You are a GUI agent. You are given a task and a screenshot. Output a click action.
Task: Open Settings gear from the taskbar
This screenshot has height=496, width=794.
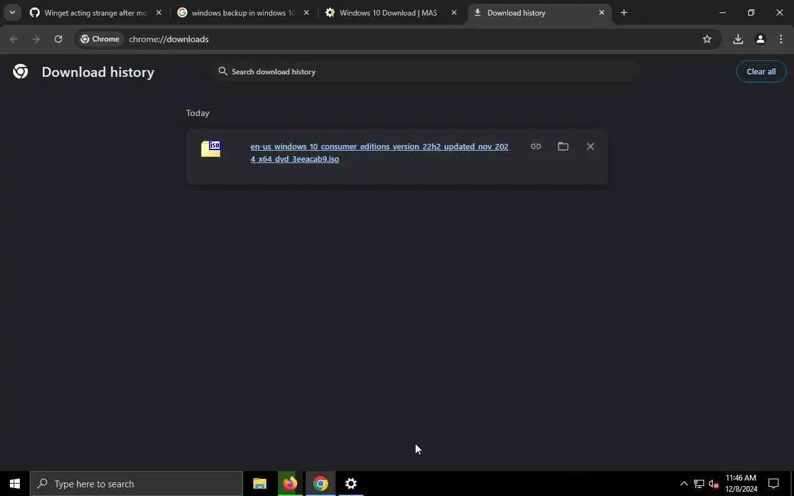351,484
